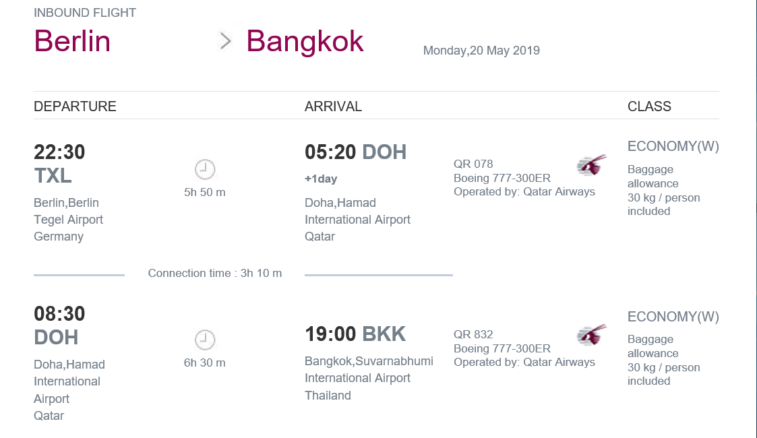757x438 pixels.
Task: Click the 19:00 BKK arrival time
Action: click(355, 334)
